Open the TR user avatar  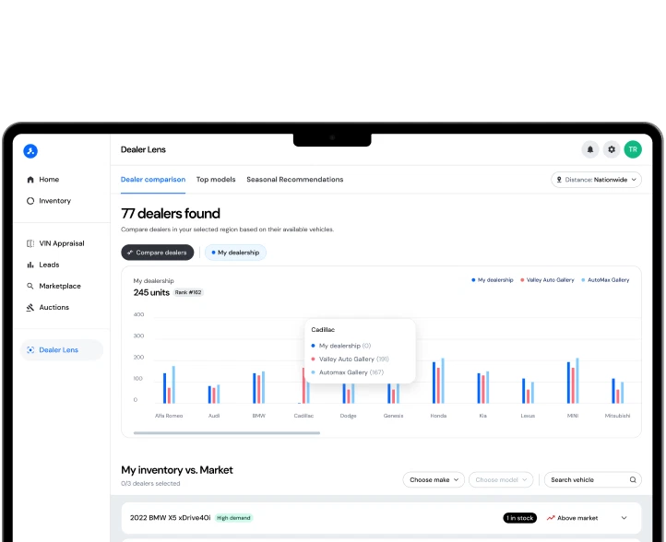(x=633, y=149)
